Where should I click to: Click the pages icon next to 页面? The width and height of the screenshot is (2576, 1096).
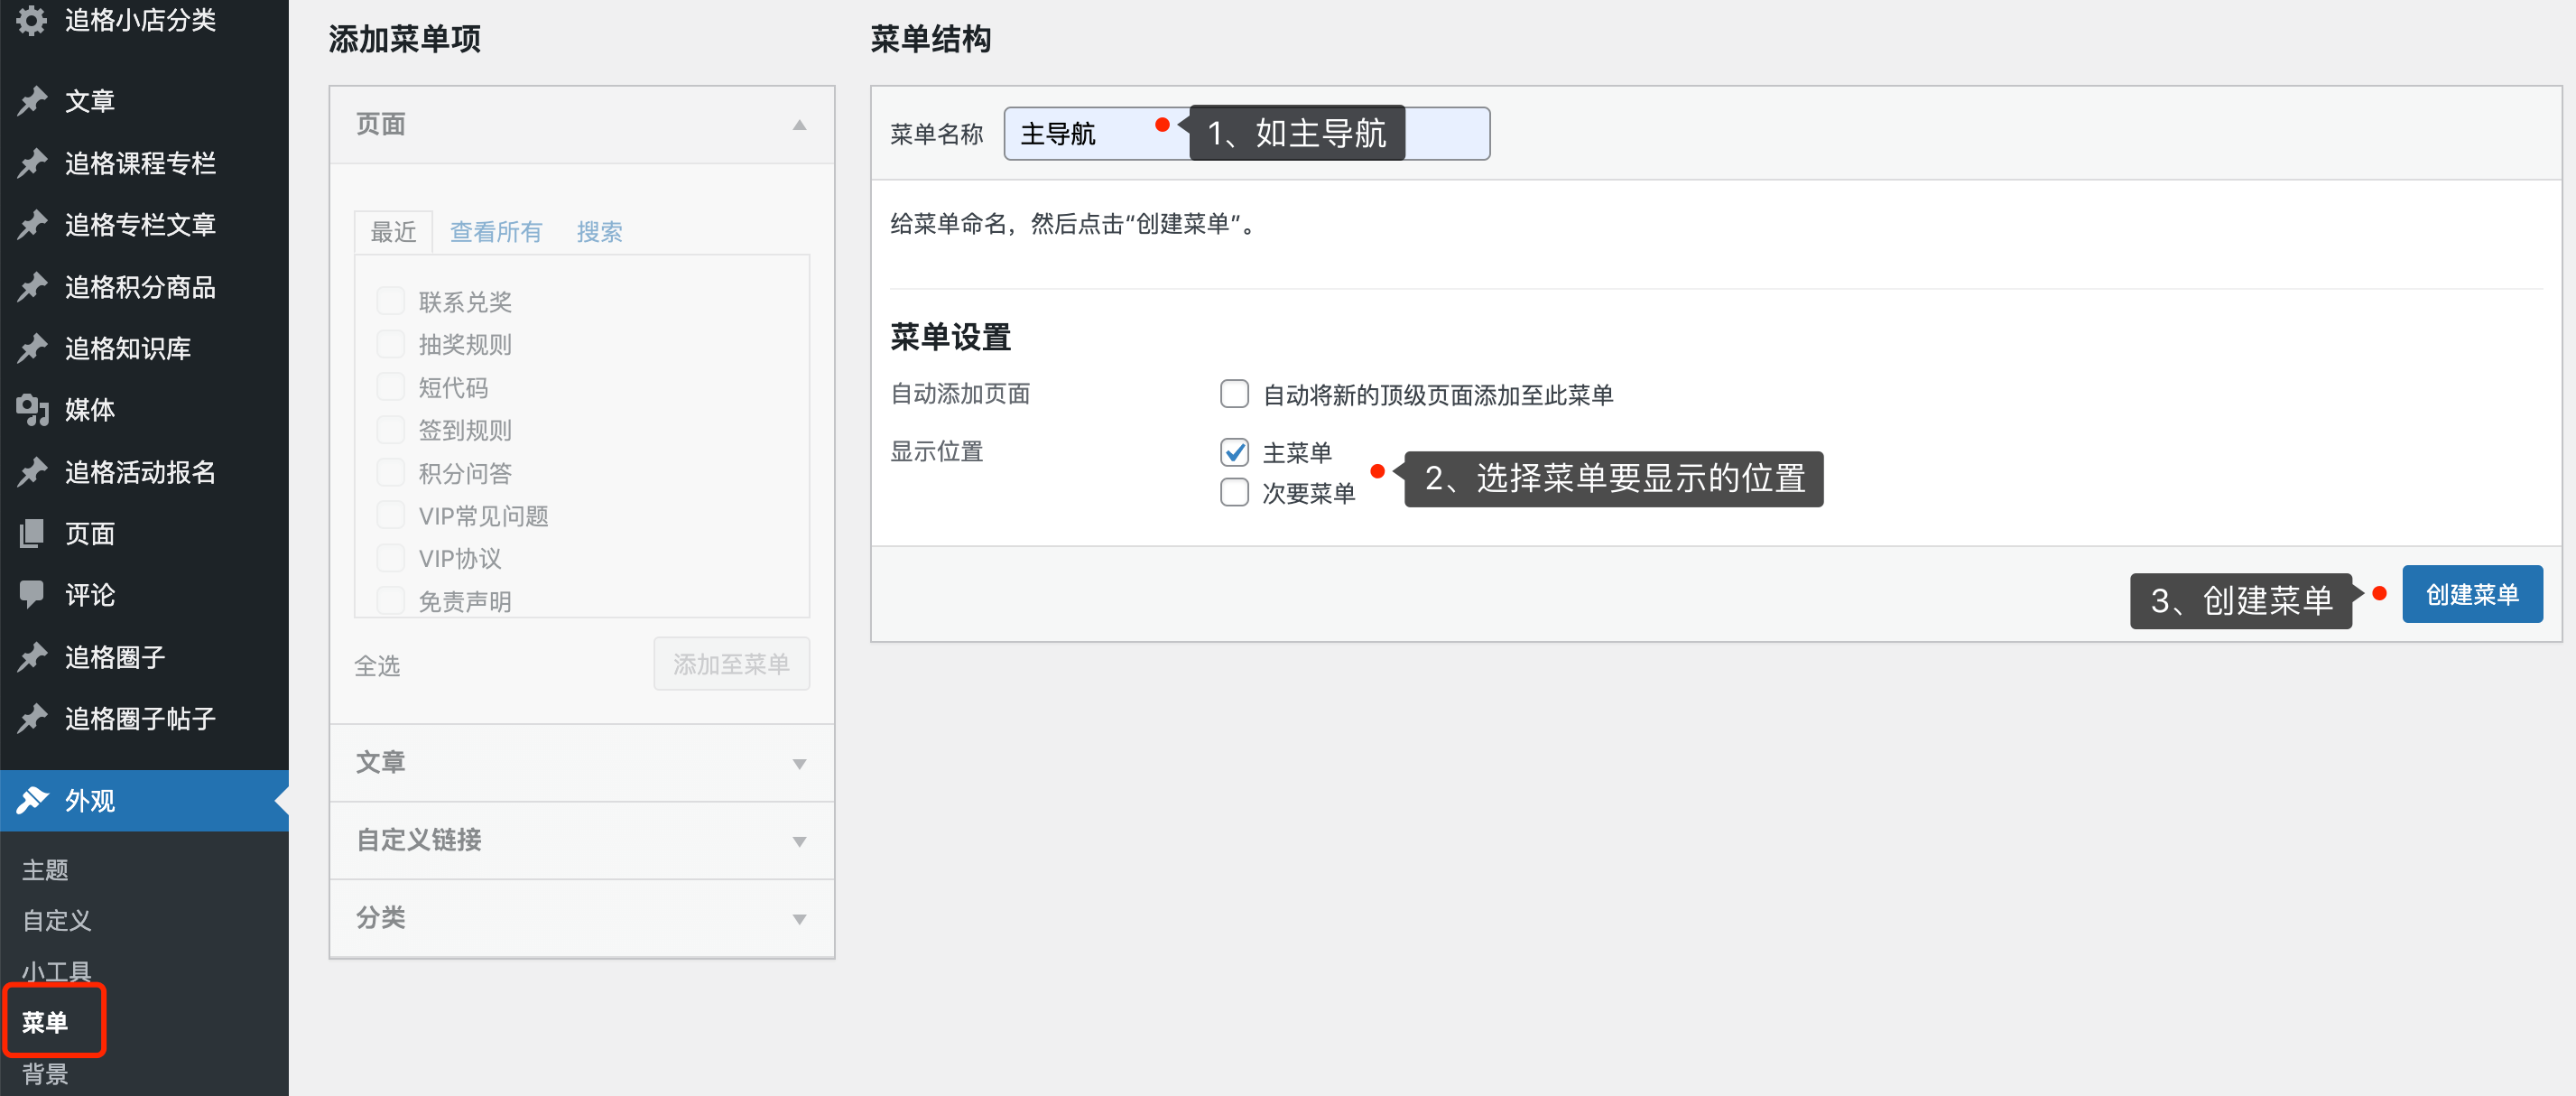click(32, 534)
